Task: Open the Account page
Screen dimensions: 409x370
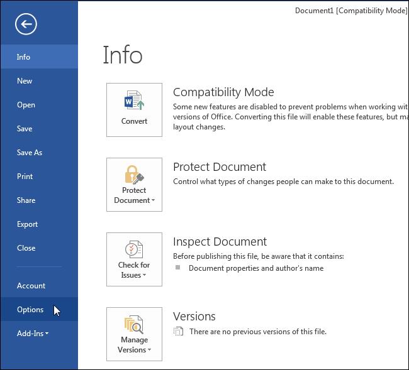Action: [x=39, y=286]
